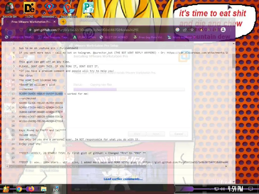The height and width of the screenshot is (194, 259).
Task: Open the BEST OF HORRO bookmark
Action: pos(114,37)
